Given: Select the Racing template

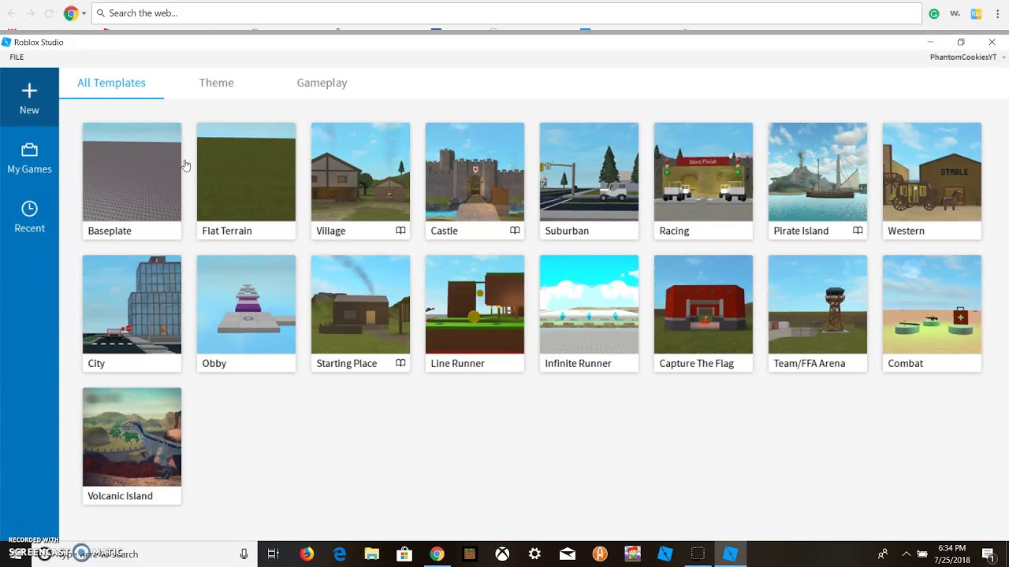Looking at the screenshot, I should pos(703,180).
